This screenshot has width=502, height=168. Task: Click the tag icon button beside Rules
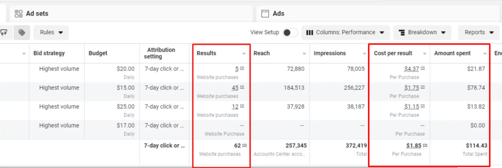22,33
